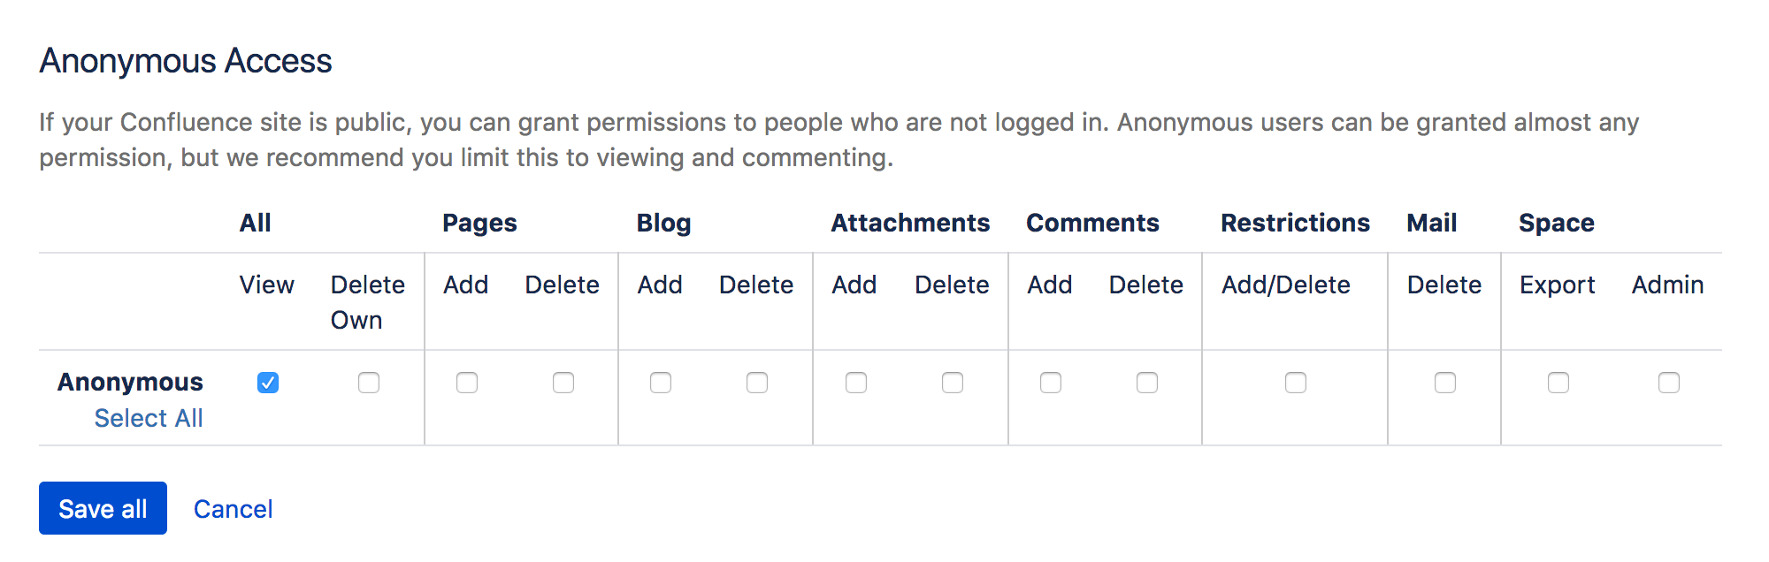Click the Anonymous Access heading
The image size is (1769, 562).
186,61
